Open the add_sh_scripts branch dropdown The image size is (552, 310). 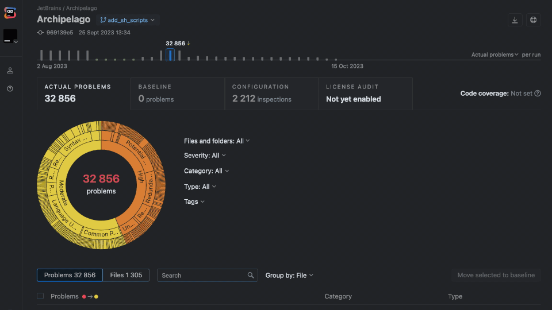tap(128, 20)
